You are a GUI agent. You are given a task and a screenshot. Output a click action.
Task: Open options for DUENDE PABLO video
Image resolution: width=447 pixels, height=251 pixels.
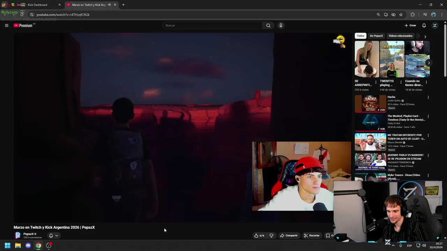tap(428, 155)
